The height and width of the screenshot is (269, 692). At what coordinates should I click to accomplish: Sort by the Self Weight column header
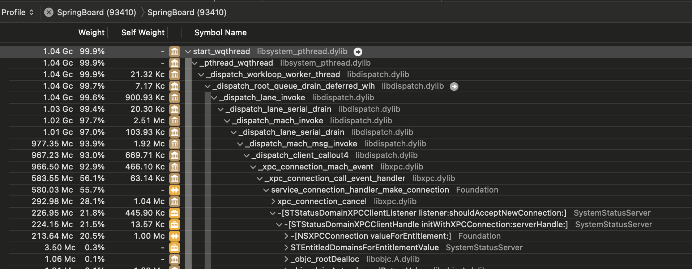point(143,33)
